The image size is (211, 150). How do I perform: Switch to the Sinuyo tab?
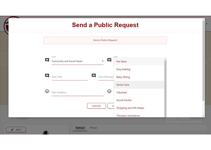coord(94,128)
